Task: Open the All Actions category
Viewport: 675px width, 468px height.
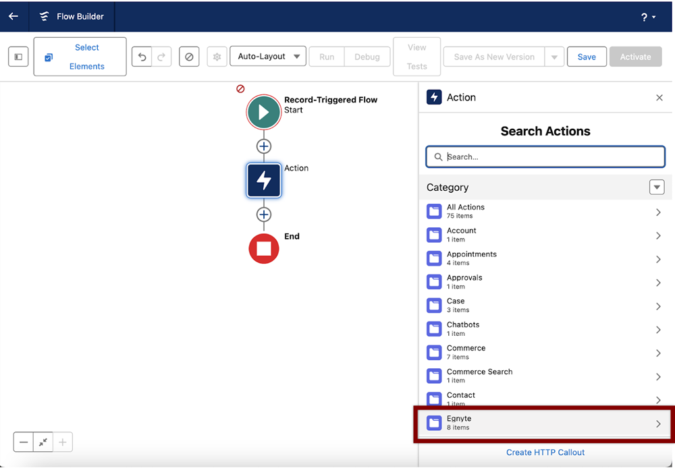Action: click(x=545, y=212)
